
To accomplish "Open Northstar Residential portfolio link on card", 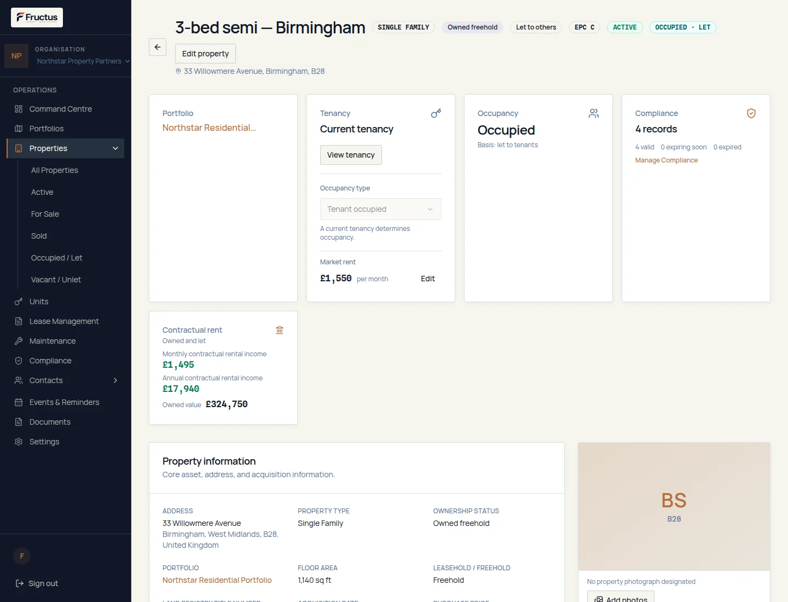I will click(209, 128).
